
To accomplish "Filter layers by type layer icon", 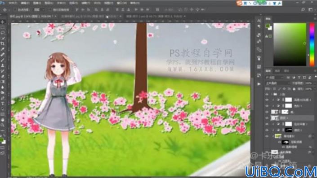I will point(299,78).
